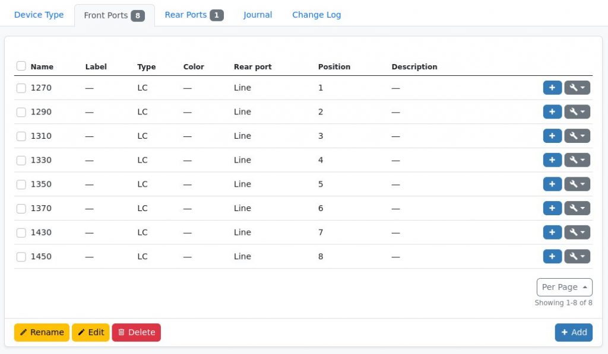Screen dimensions: 608x354
Task: Open the wrench tool for port 1330
Action: pyautogui.click(x=574, y=160)
